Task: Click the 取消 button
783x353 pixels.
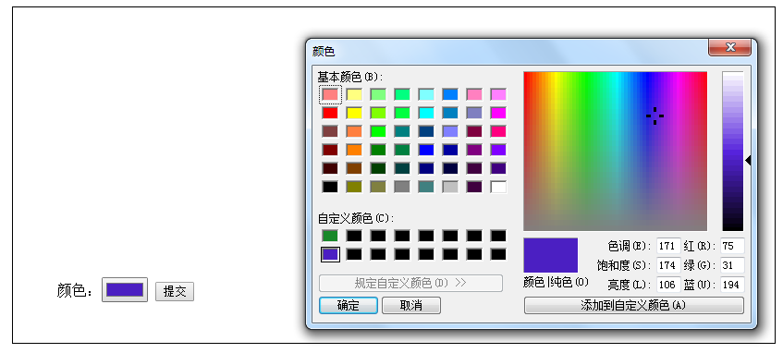Action: coord(411,306)
